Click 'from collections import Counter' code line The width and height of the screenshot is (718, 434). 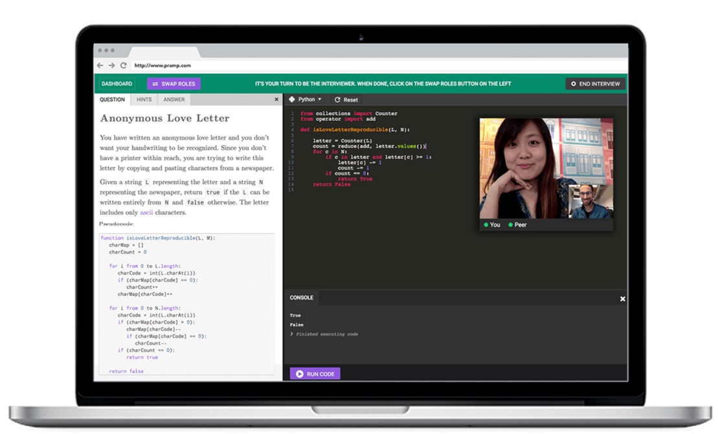tap(348, 113)
